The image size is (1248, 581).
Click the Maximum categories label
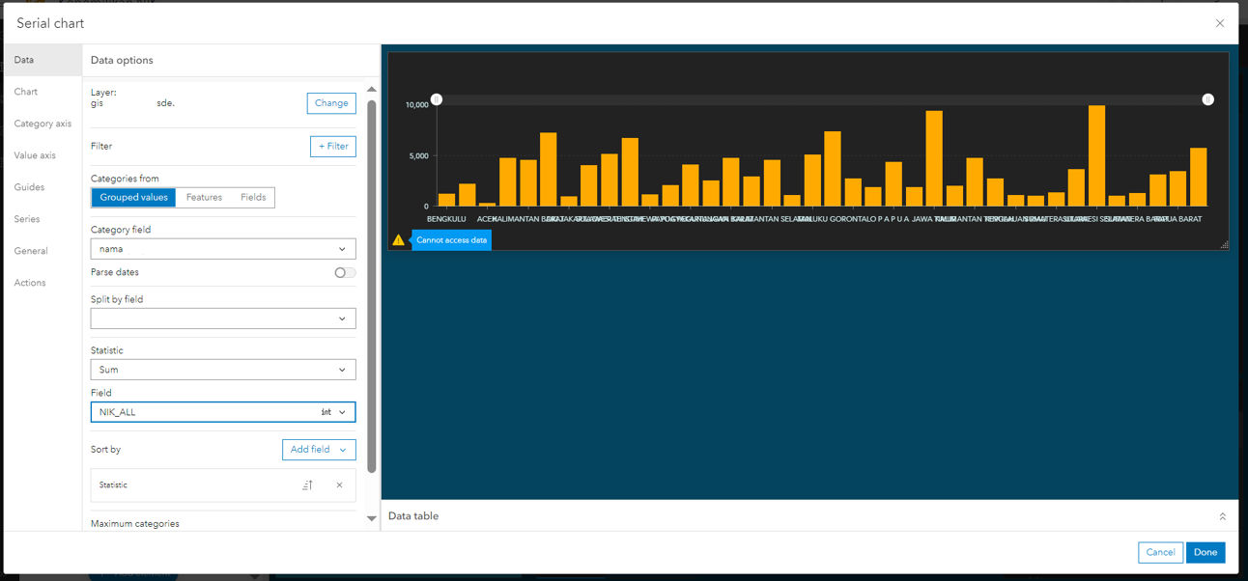coord(135,524)
